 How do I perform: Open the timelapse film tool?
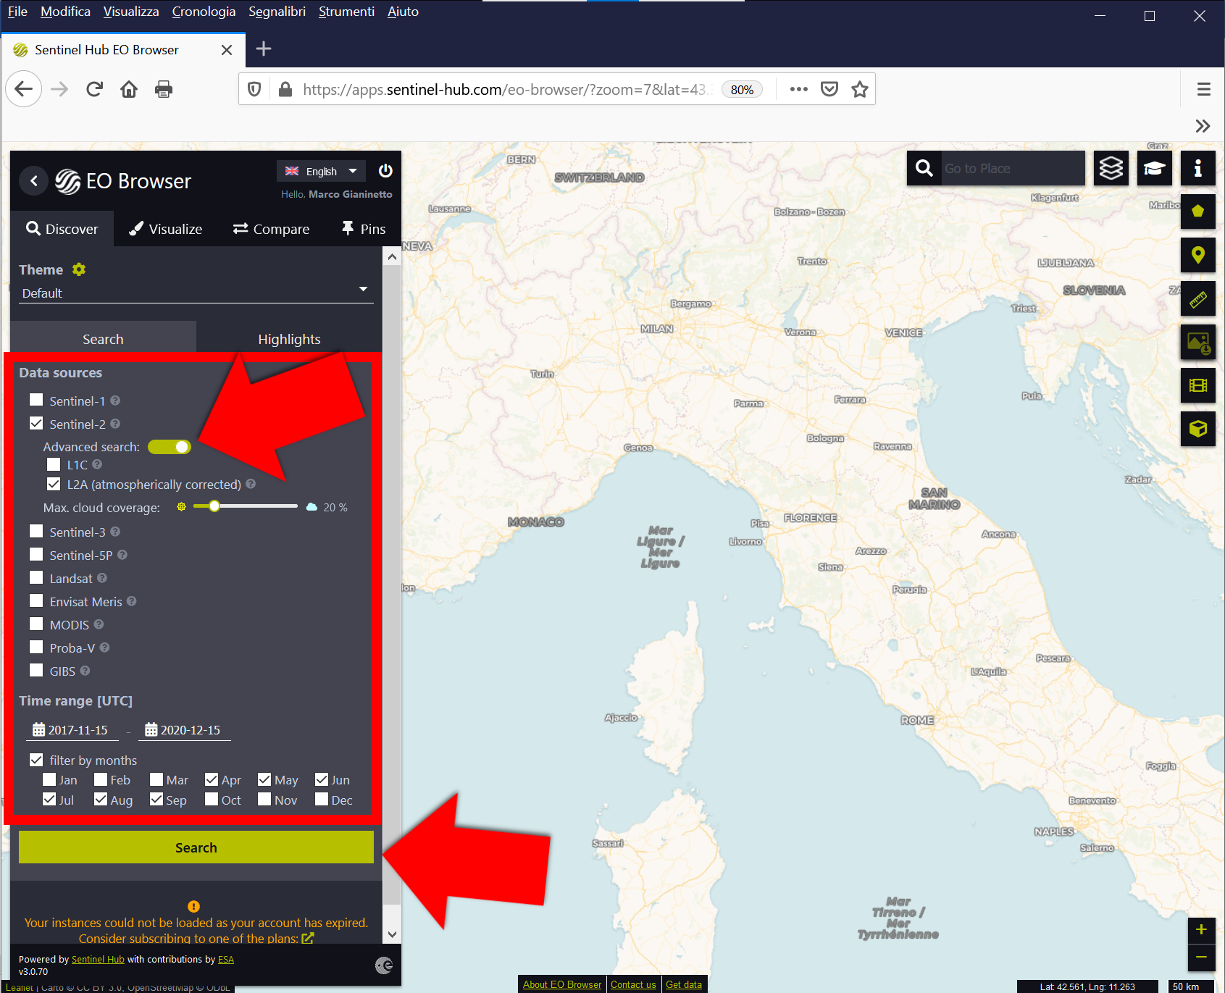(x=1198, y=385)
